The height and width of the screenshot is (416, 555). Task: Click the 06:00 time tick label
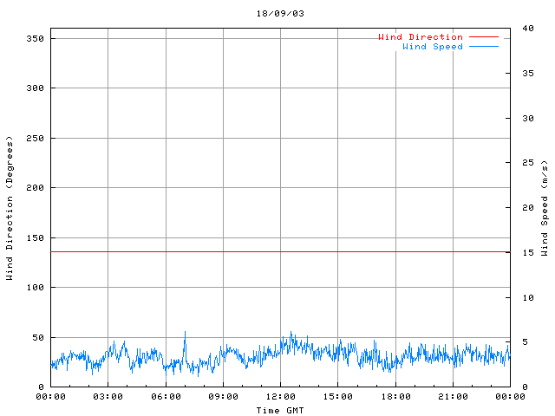(x=166, y=397)
